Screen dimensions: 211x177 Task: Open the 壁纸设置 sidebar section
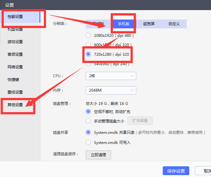click(x=15, y=92)
